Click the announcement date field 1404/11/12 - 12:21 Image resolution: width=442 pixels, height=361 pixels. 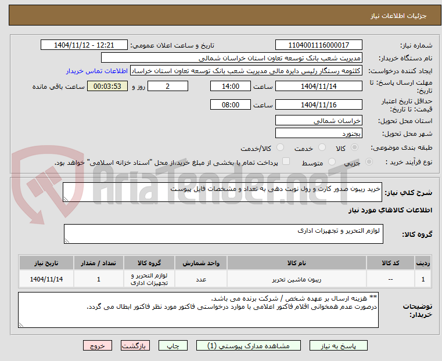pos(84,45)
